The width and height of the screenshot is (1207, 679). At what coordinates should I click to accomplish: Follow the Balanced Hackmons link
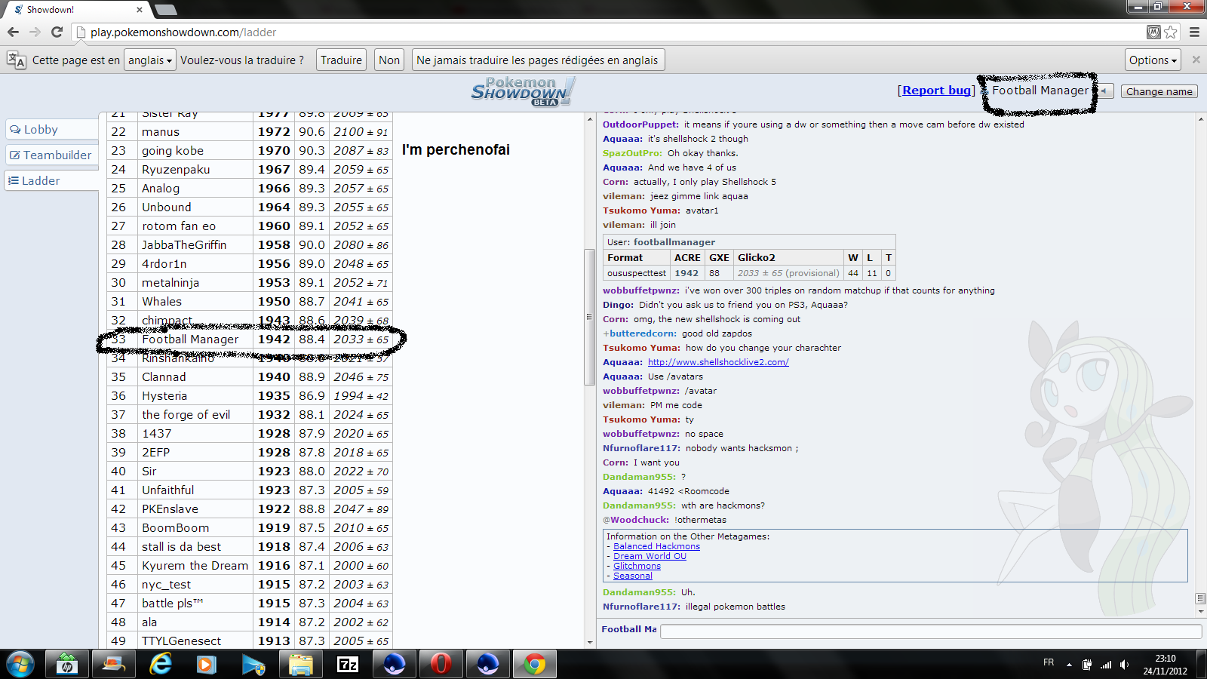click(656, 546)
